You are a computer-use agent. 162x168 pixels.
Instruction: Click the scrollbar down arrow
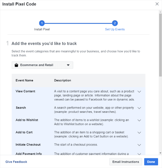[x=160, y=153]
